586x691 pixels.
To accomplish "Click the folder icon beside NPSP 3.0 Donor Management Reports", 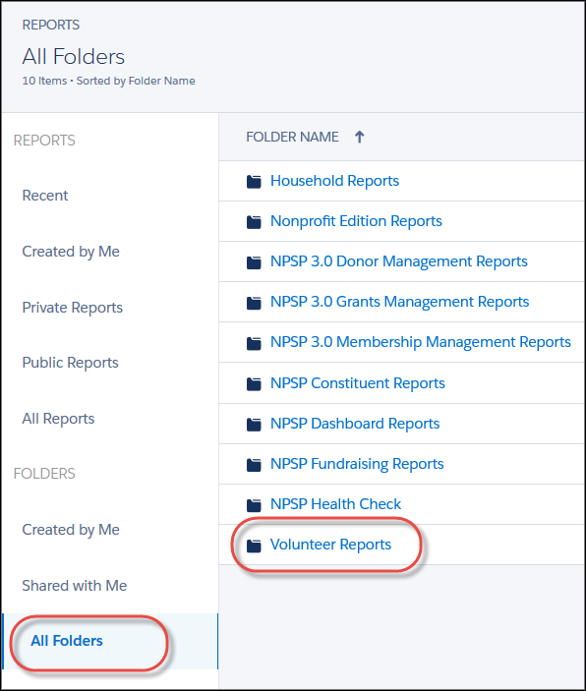I will [254, 262].
